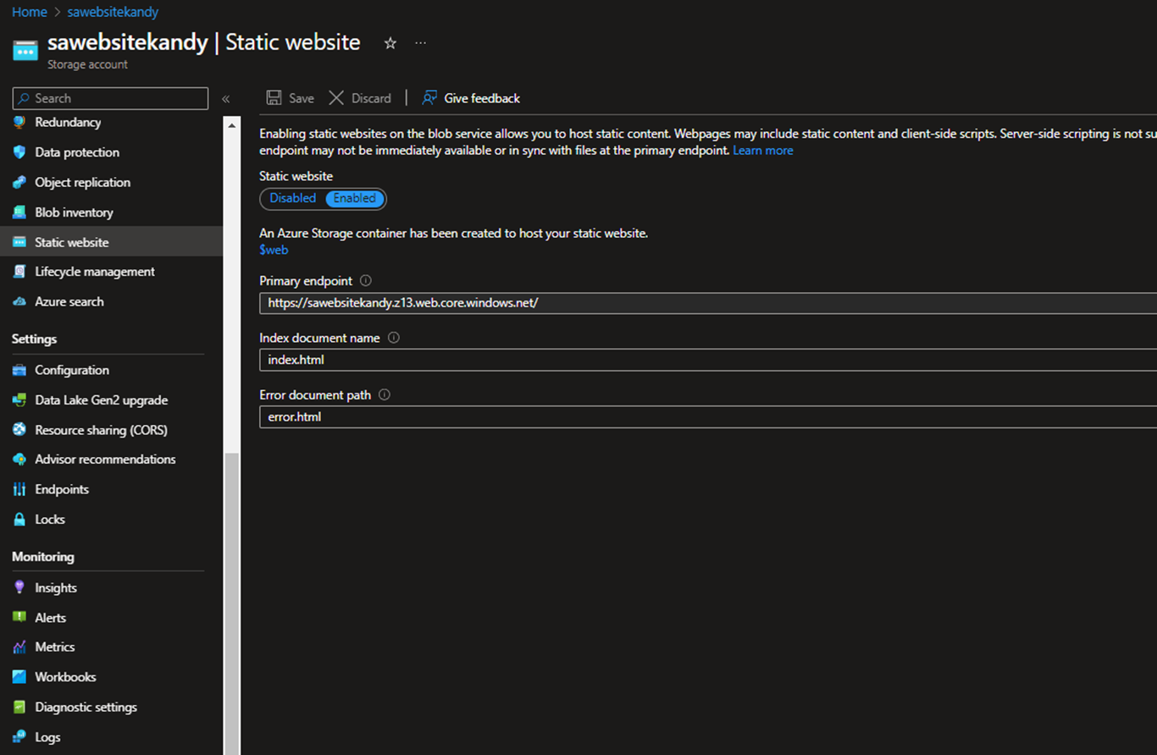
Task: Click the Discard button
Action: 360,98
